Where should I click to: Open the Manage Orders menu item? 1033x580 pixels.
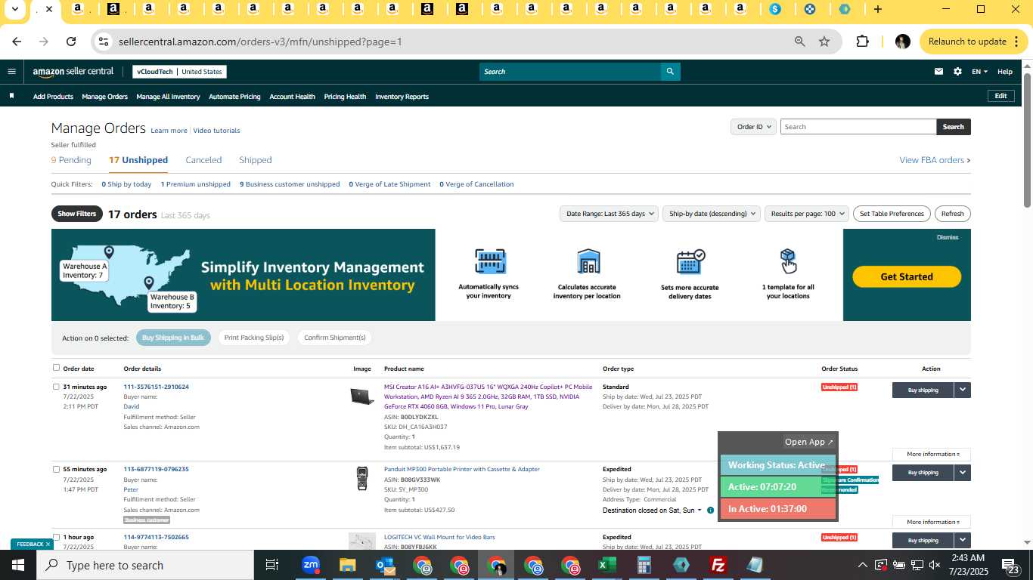[104, 97]
